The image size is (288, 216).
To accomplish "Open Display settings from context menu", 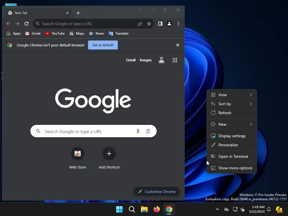I will pos(232,136).
